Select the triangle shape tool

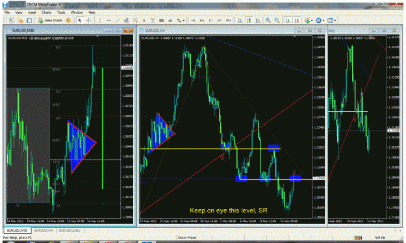(170, 20)
